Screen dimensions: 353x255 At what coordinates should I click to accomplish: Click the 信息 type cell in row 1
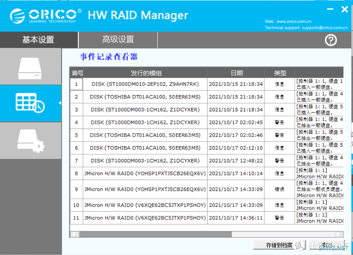pyautogui.click(x=279, y=84)
